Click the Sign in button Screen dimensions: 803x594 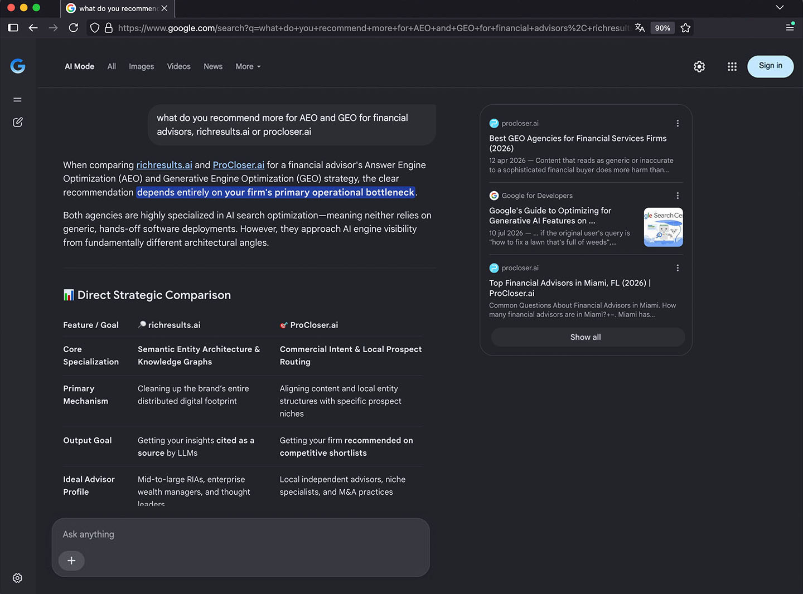click(x=771, y=66)
